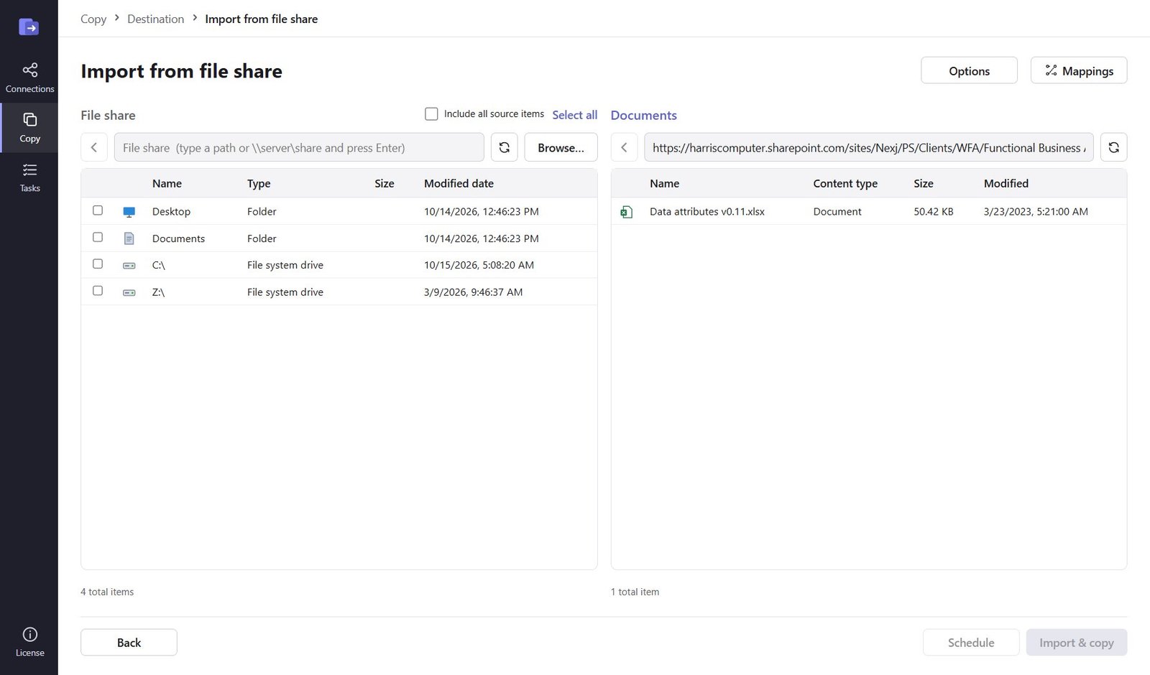Open the Documents library heading link
The height and width of the screenshot is (675, 1150).
pyautogui.click(x=644, y=115)
